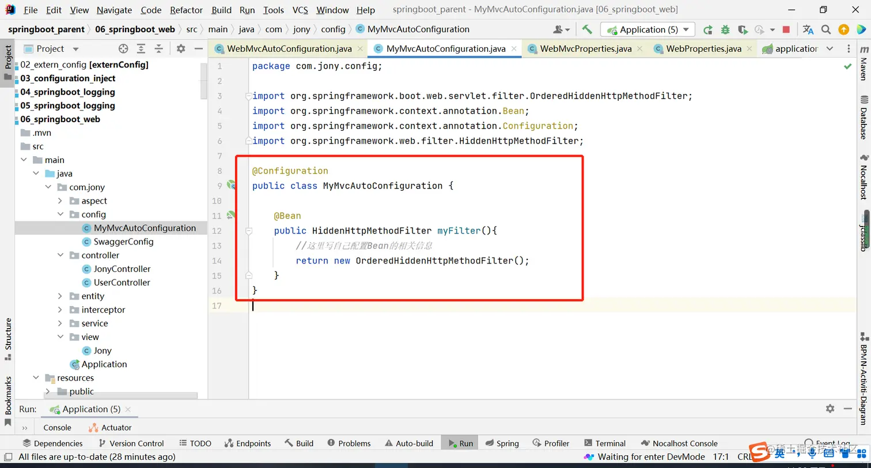871x468 pixels.
Task: Select SwaggerConfig in the project tree
Action: pyautogui.click(x=123, y=241)
